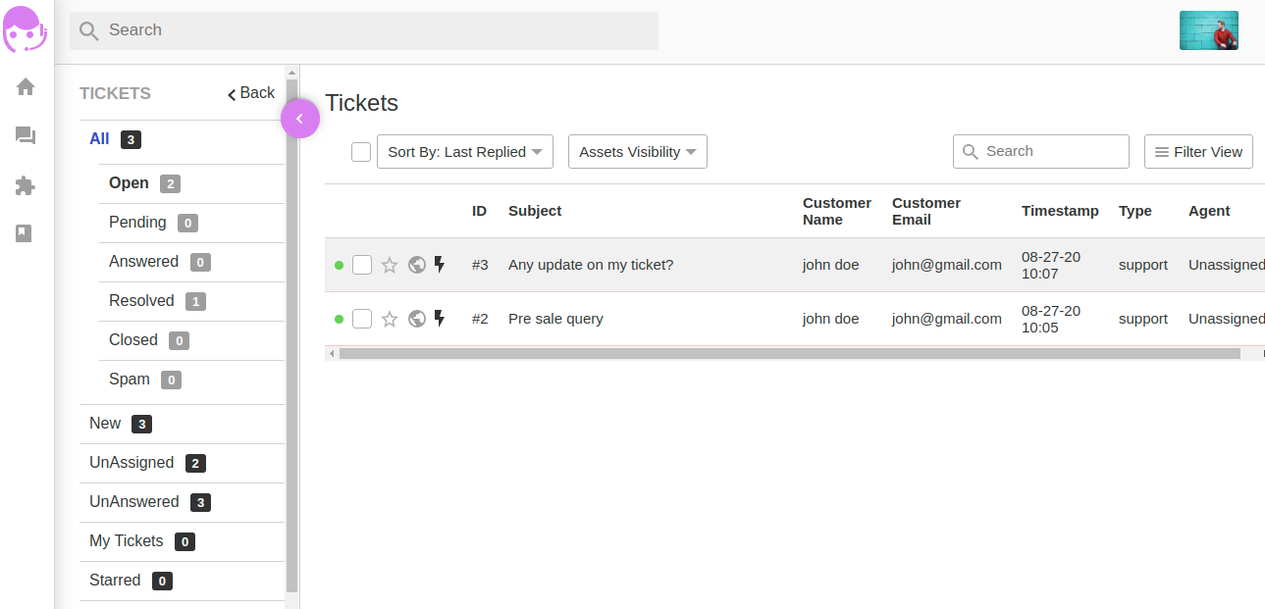Click the profile avatar thumbnail at top right
Viewport: 1265px width, 609px height.
point(1208,30)
